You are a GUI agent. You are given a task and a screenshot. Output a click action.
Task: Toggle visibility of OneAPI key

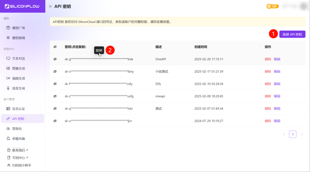pos(55,59)
